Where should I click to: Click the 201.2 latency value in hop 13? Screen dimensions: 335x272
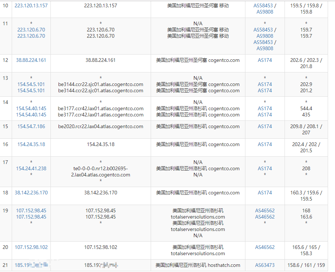(306, 90)
